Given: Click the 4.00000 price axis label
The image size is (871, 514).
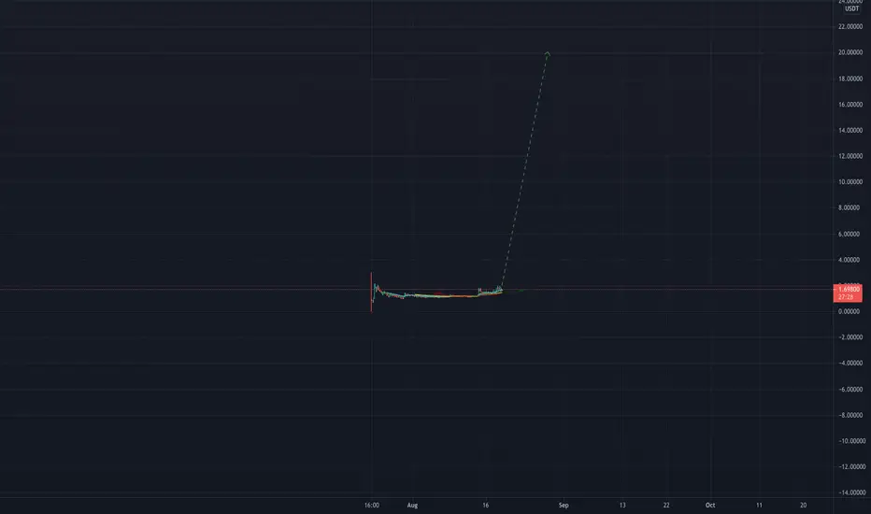Looking at the screenshot, I should (850, 260).
